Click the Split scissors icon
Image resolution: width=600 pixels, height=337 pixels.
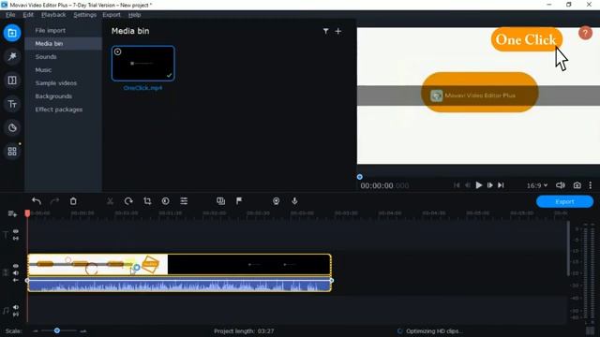pos(111,201)
